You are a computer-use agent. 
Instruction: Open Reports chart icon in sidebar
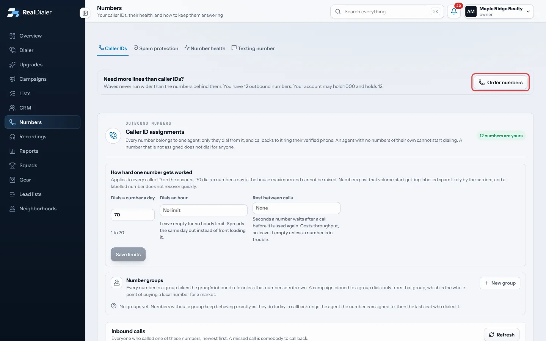(13, 151)
